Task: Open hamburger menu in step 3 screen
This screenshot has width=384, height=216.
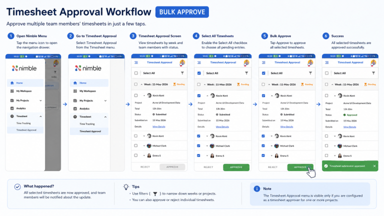Action: point(136,62)
